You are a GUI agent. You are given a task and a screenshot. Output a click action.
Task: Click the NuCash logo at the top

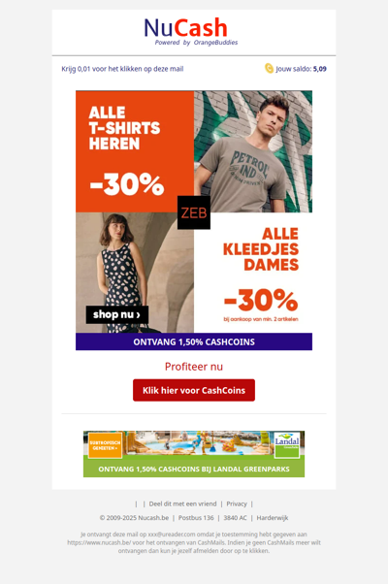(x=191, y=32)
